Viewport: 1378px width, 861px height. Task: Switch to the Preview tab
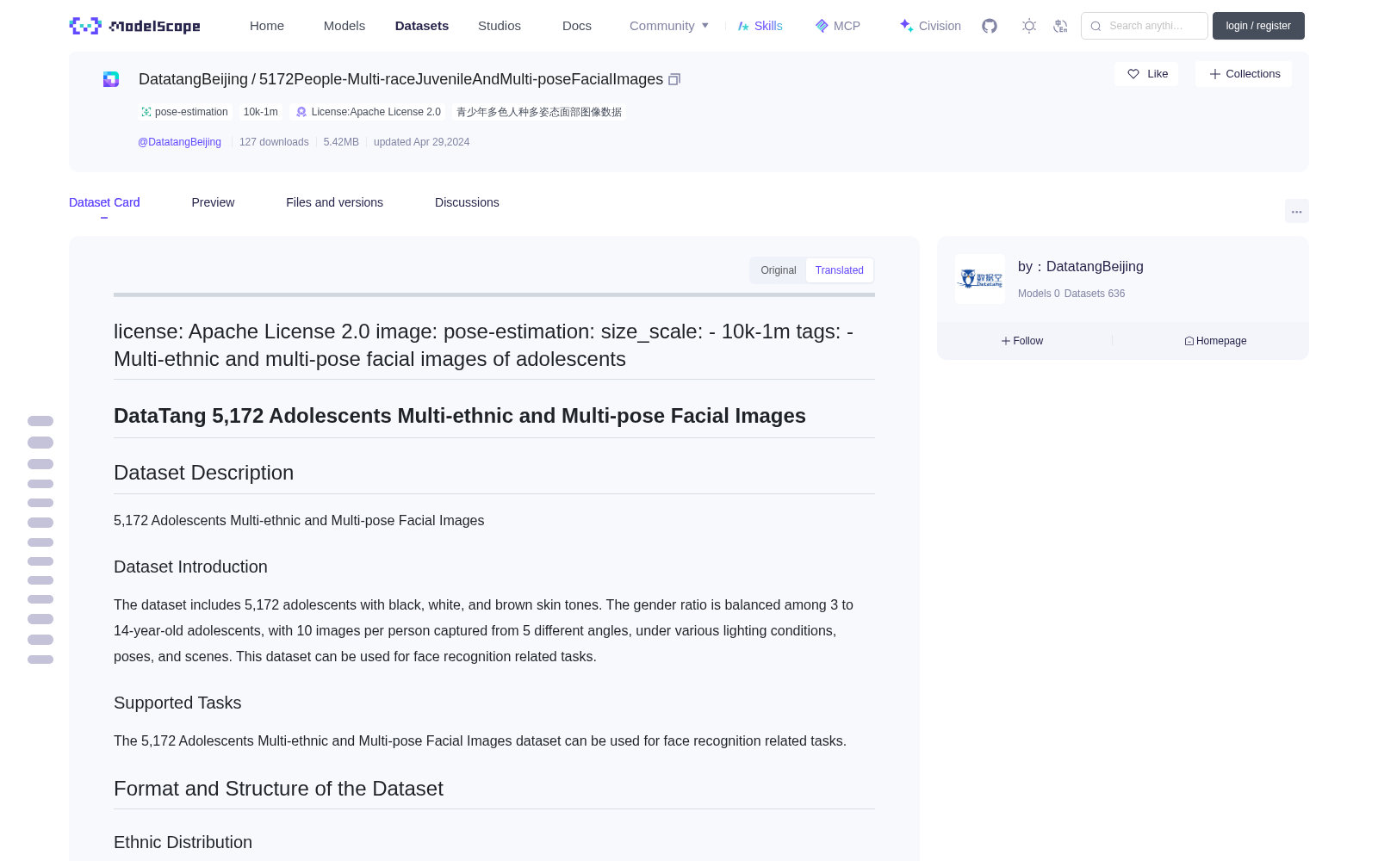pyautogui.click(x=213, y=202)
